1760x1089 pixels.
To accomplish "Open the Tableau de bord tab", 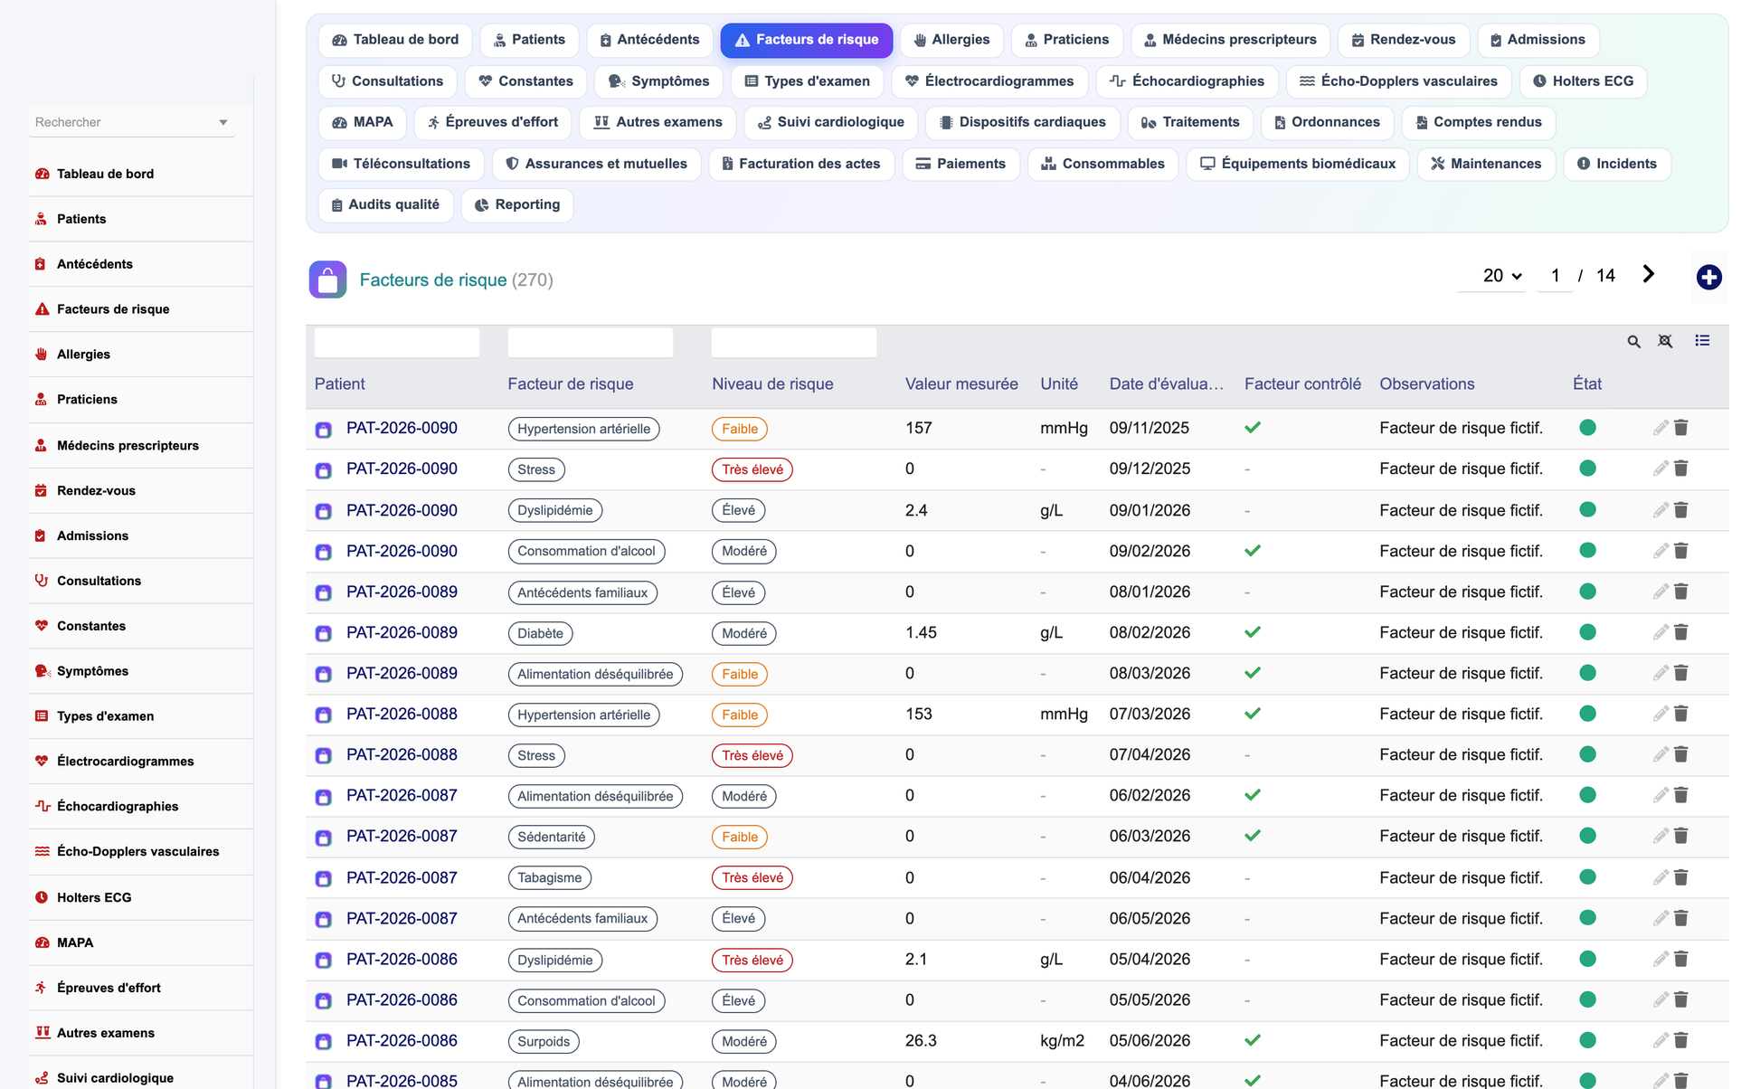I will [395, 40].
